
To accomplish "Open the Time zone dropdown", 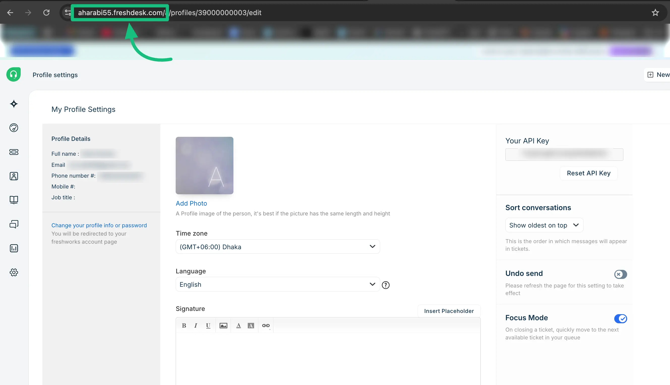I will point(278,246).
